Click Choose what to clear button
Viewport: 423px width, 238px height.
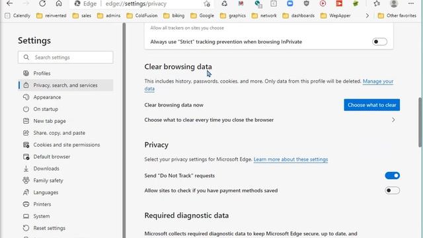point(371,105)
